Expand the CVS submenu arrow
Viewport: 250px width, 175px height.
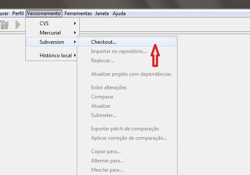[x=75, y=24]
